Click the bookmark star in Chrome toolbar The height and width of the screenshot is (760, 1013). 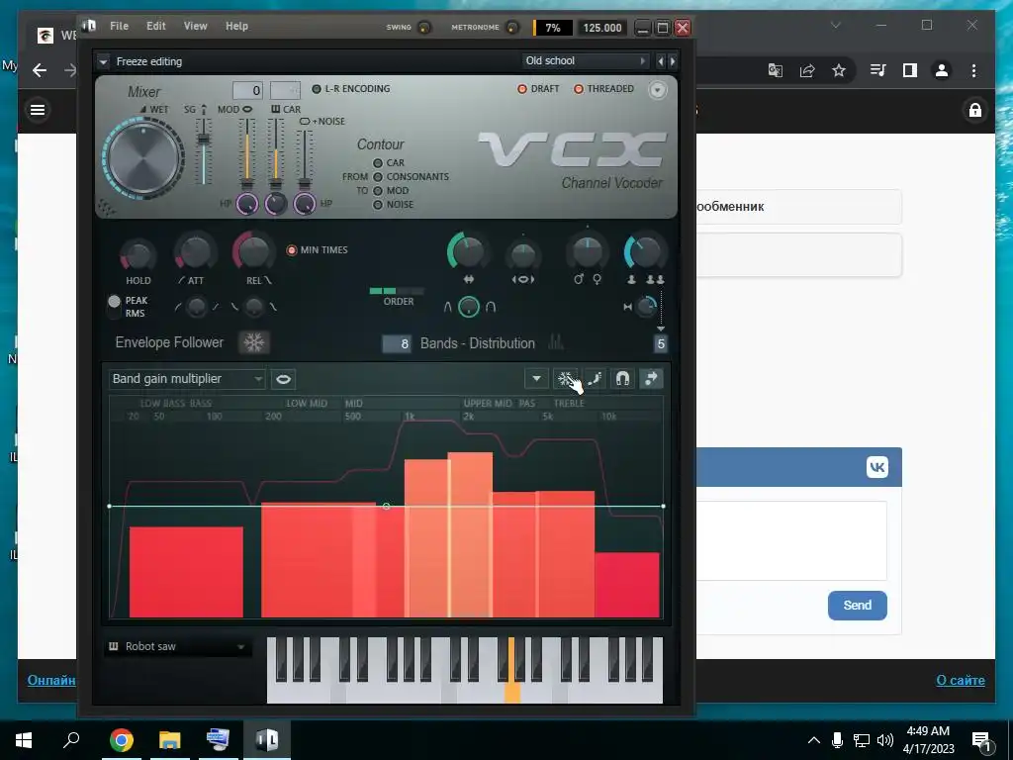click(x=839, y=70)
